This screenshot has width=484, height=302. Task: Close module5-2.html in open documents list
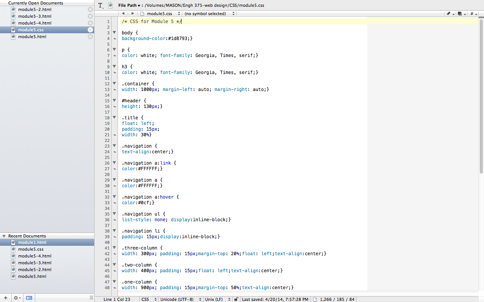90,9
